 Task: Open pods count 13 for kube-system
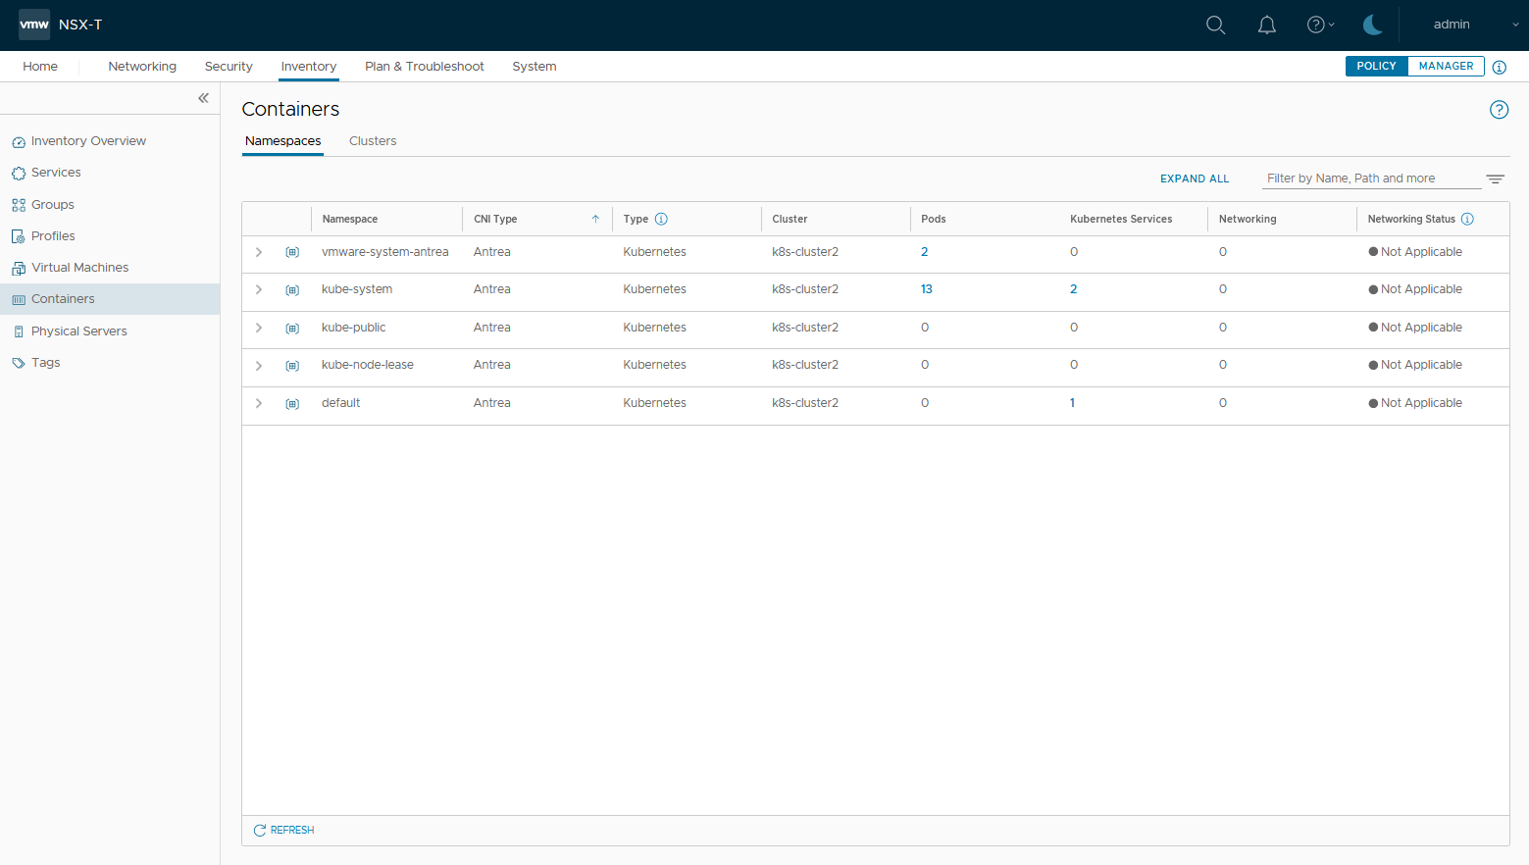pos(927,289)
